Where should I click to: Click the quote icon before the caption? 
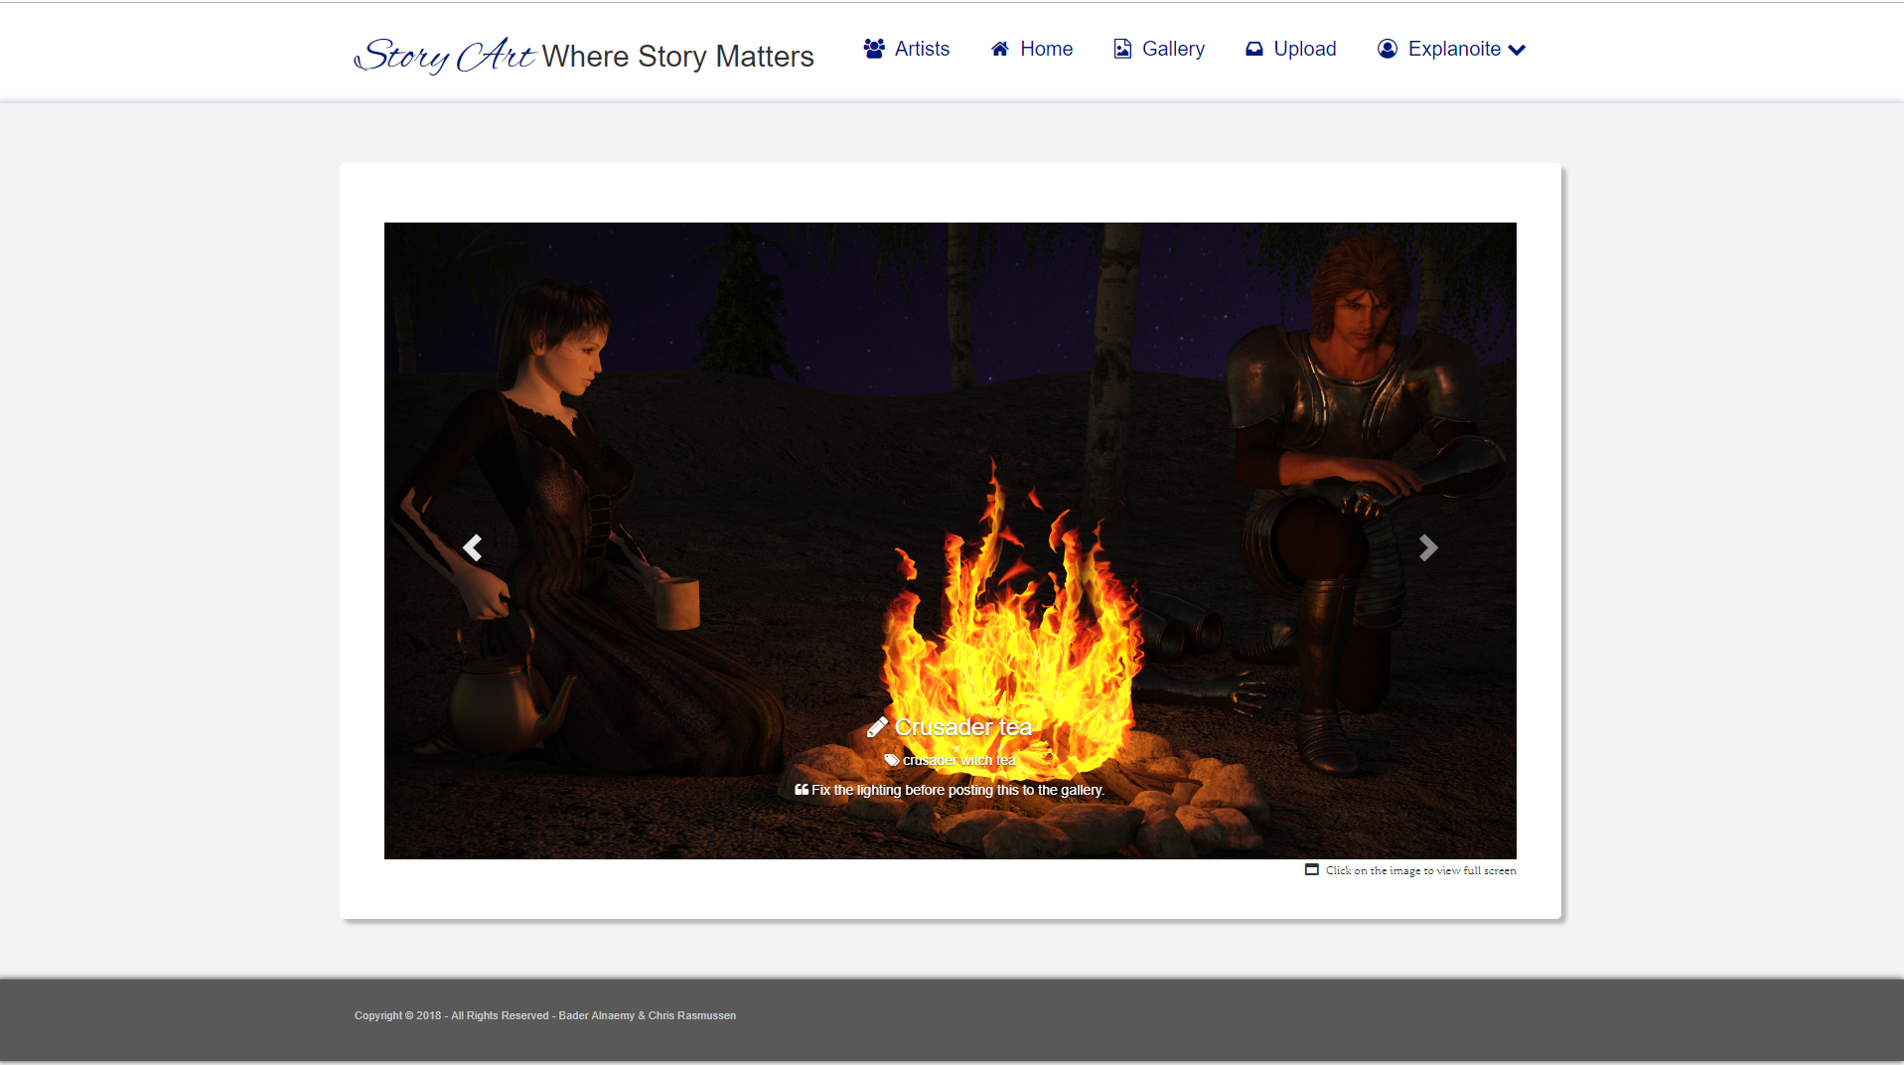(x=802, y=790)
